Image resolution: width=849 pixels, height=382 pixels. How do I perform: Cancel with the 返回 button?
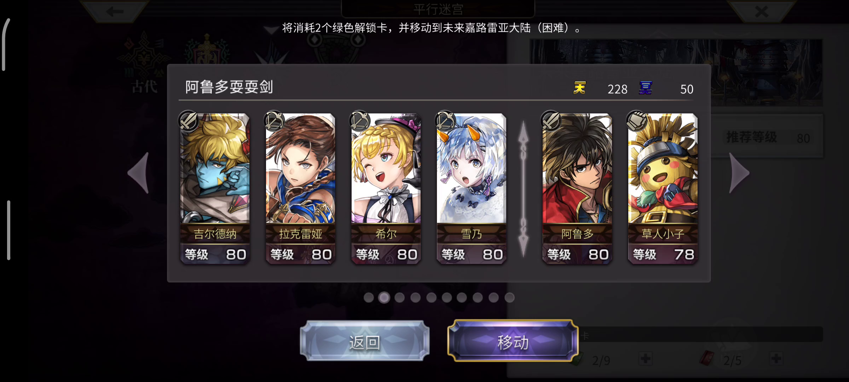(x=365, y=341)
